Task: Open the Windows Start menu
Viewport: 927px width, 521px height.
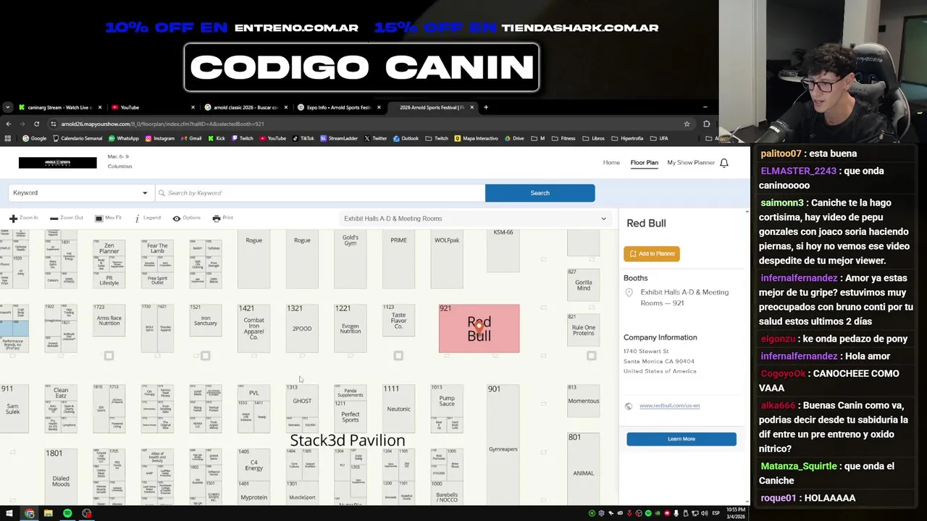Action: (x=9, y=514)
